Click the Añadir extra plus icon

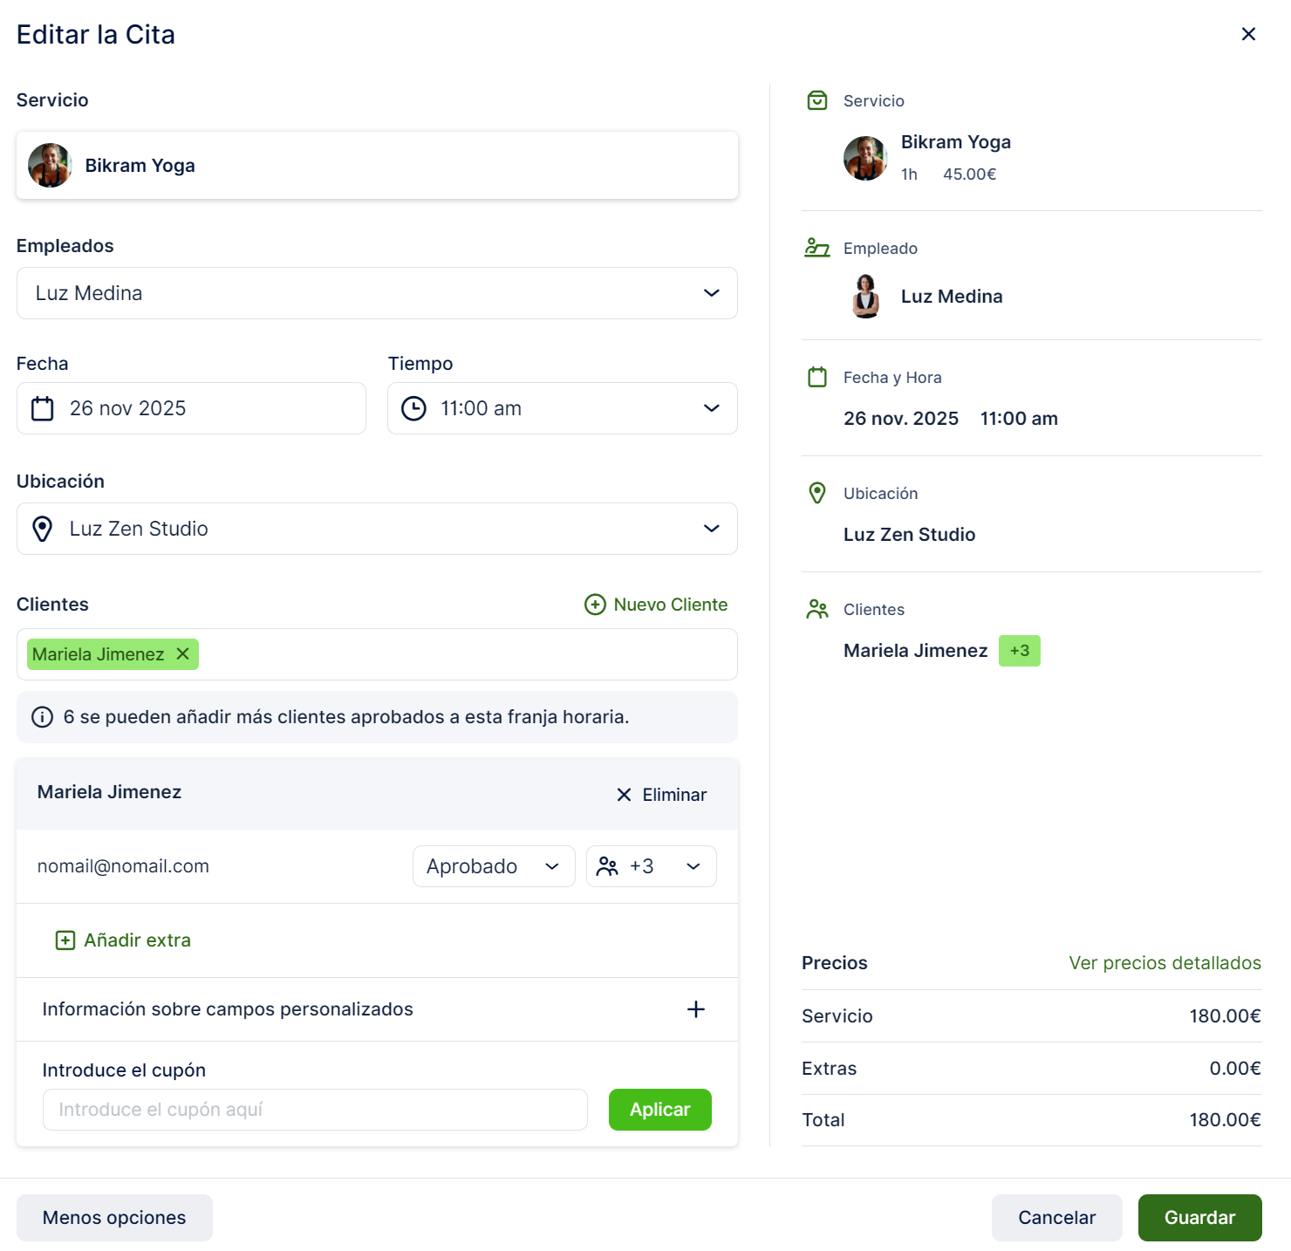coord(65,940)
